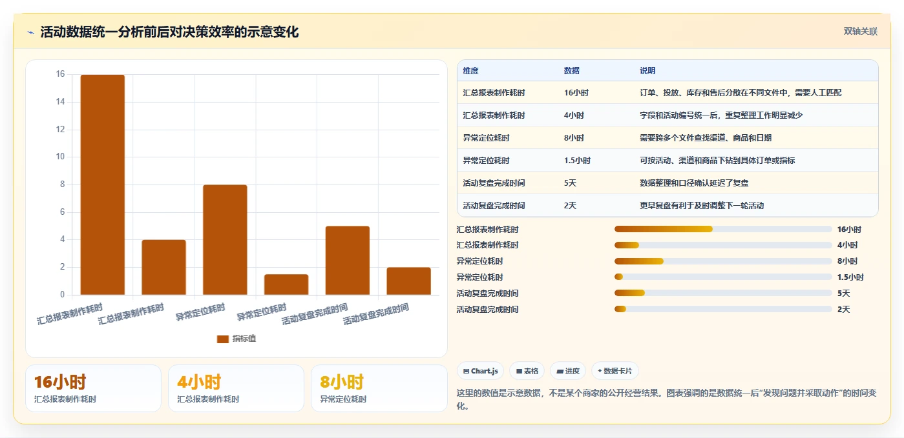Click the progress bar labeled 5天
This screenshot has width=904, height=438.
pyautogui.click(x=723, y=294)
